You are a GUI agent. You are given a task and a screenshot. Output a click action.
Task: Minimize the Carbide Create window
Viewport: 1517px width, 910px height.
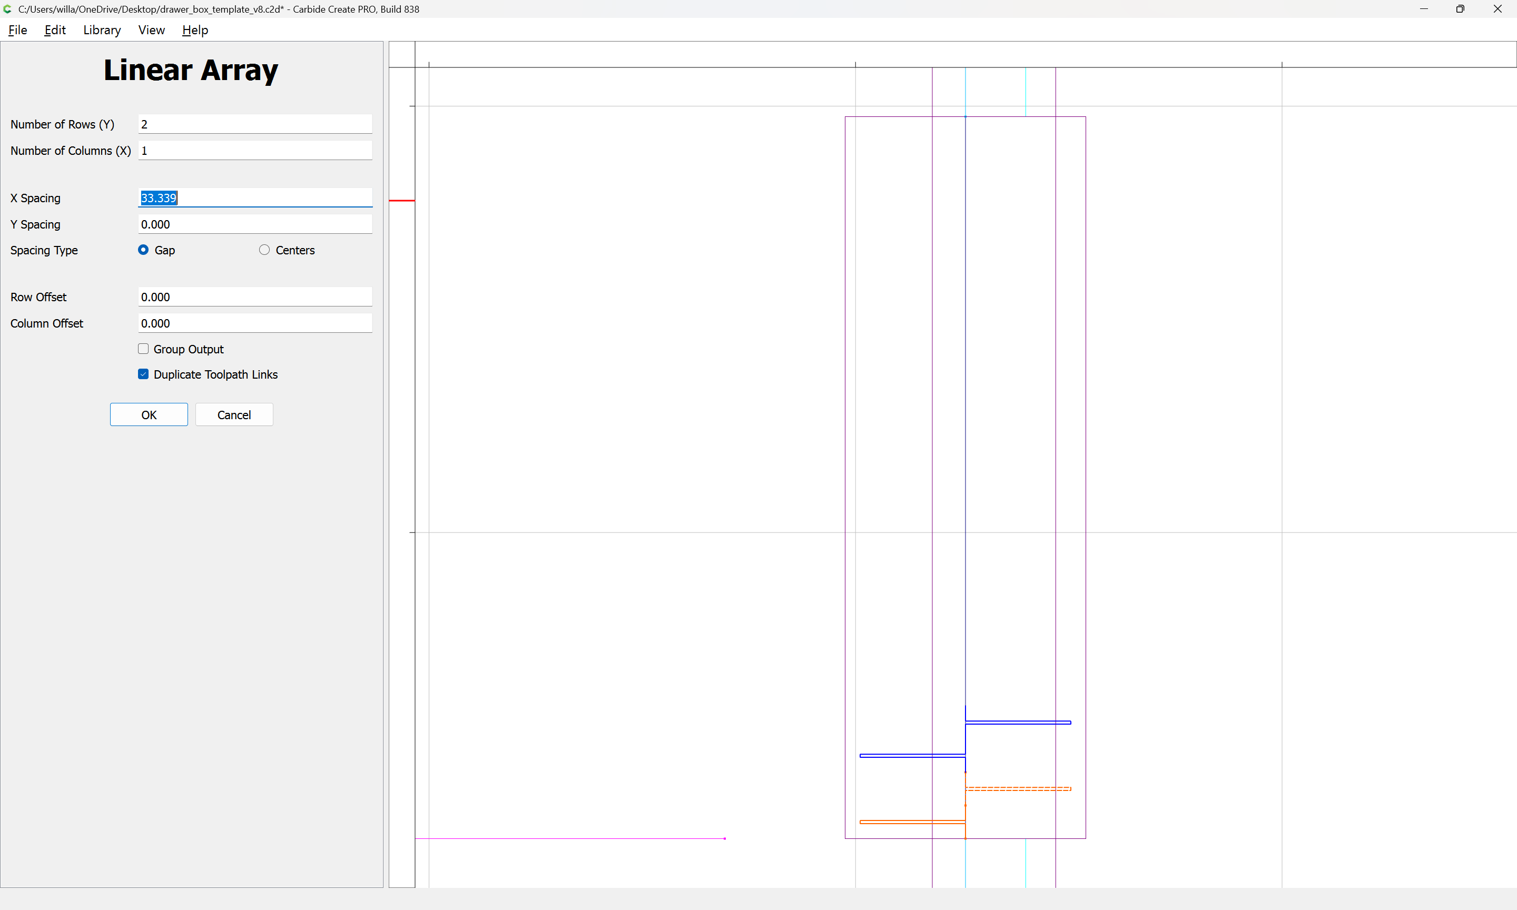[1424, 9]
